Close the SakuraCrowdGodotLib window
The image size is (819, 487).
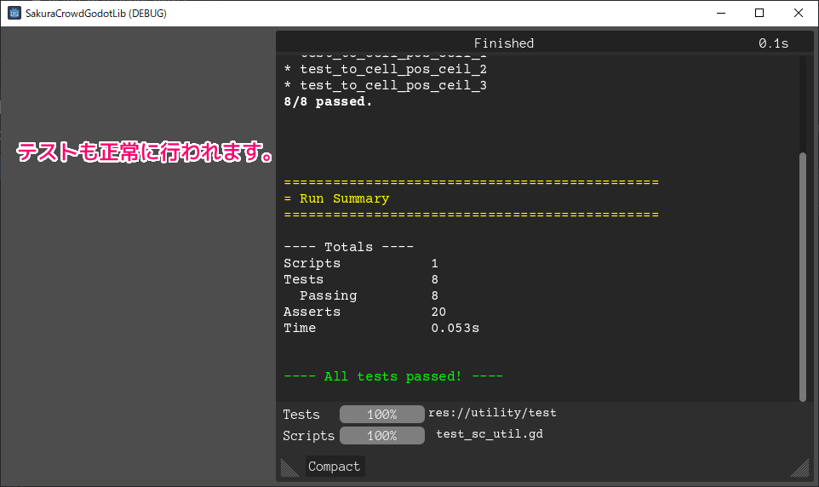pyautogui.click(x=798, y=13)
